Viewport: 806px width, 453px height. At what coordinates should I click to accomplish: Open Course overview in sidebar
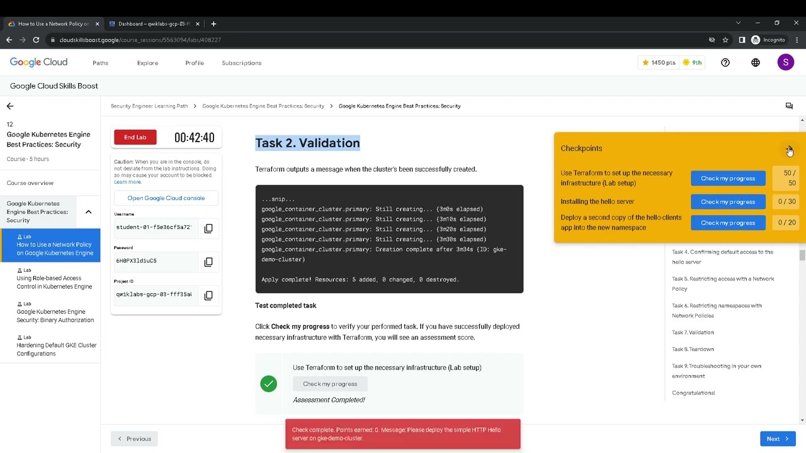30,183
